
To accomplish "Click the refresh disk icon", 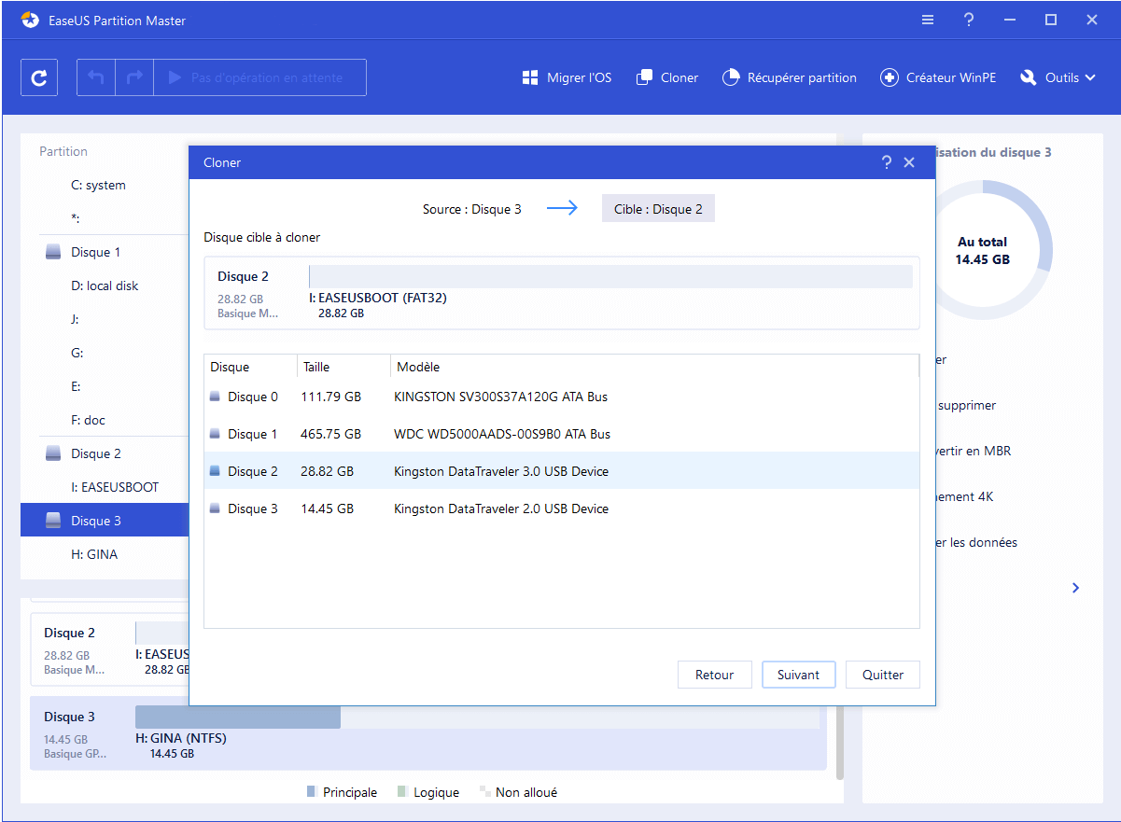I will click(x=39, y=78).
